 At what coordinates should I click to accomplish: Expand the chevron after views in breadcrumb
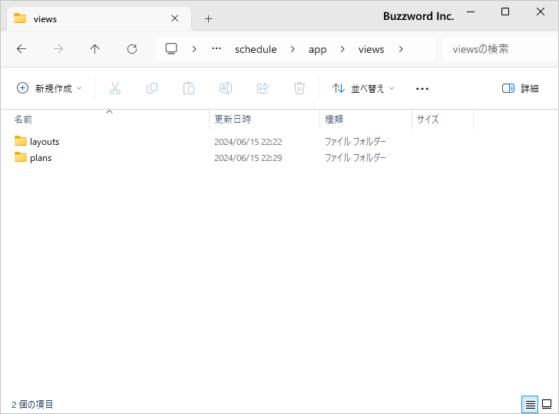pyautogui.click(x=401, y=49)
